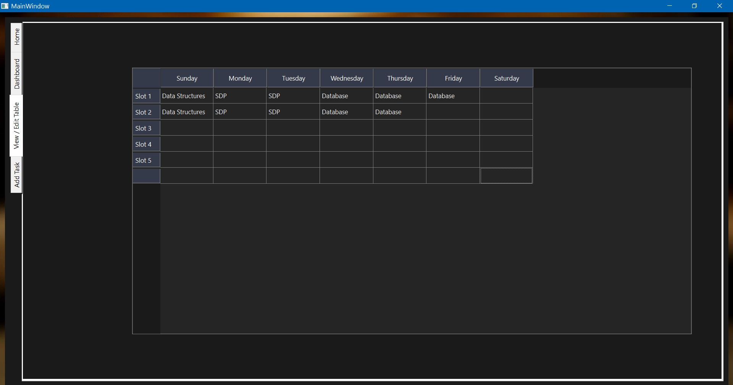Click empty Slot 4 Wednesday cell
Image resolution: width=733 pixels, height=385 pixels.
(347, 144)
